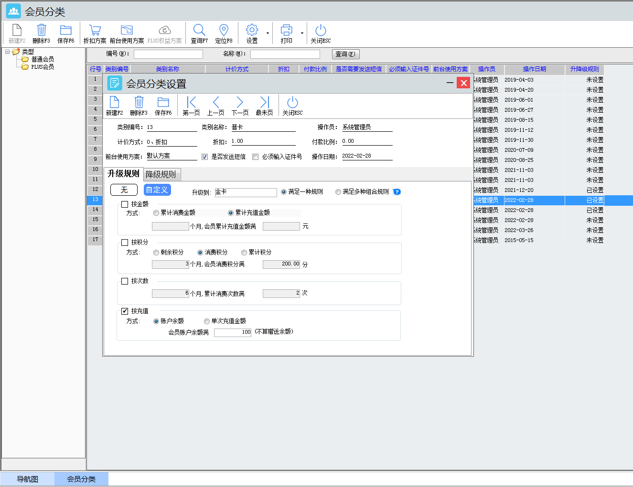
Task: Click the 折扣方案 cart icon in main toolbar
Action: point(95,31)
